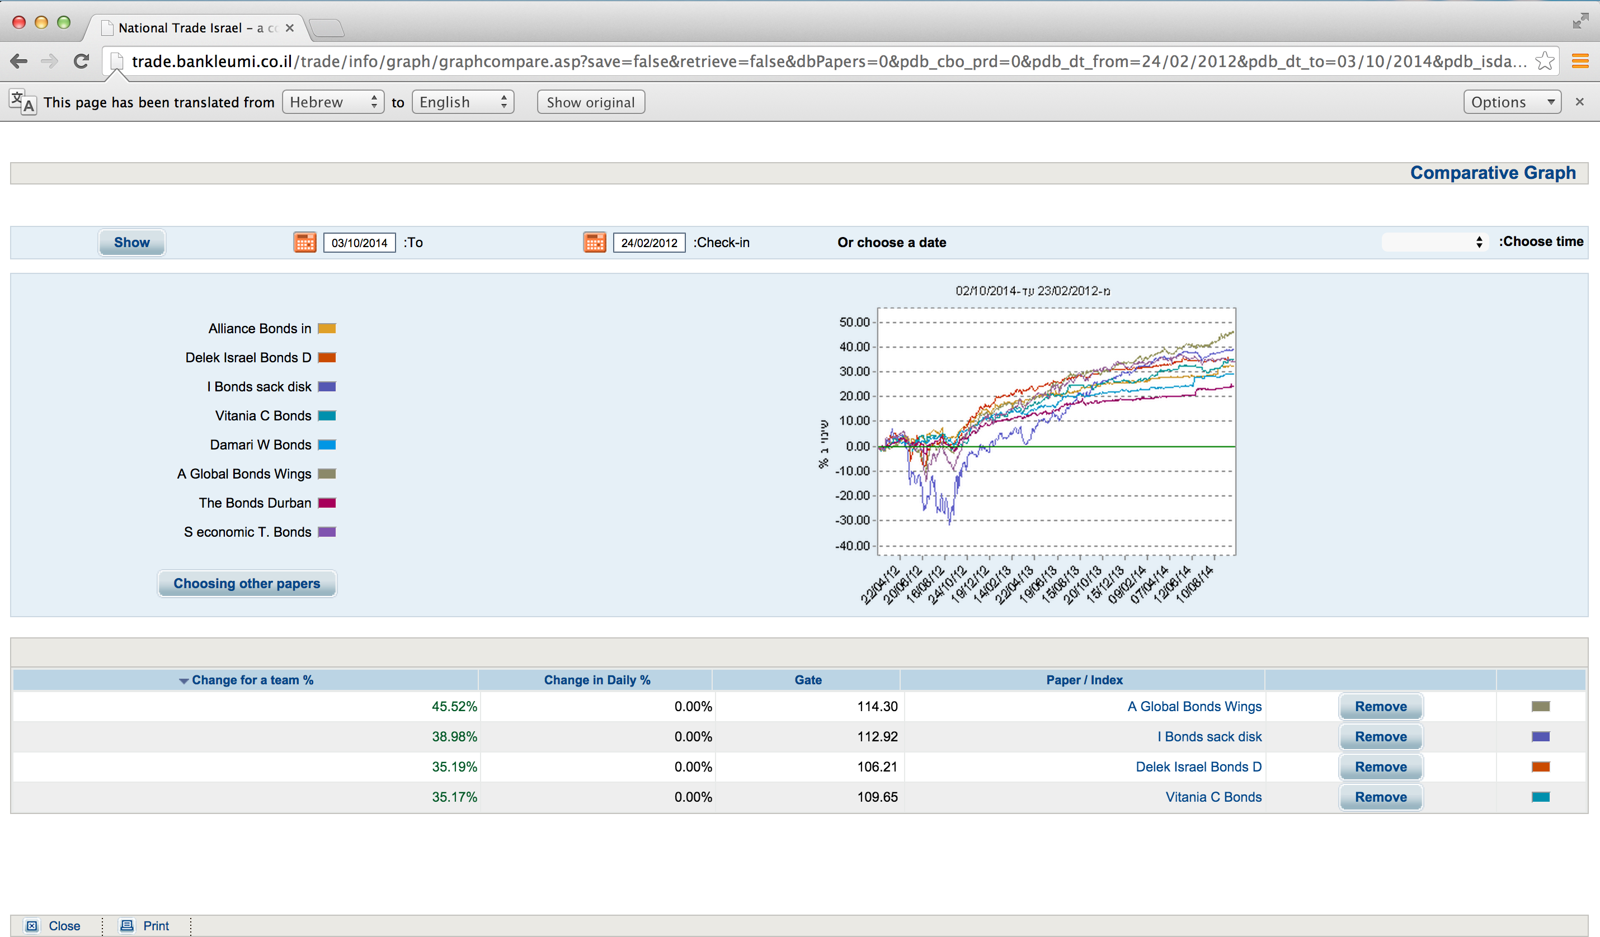This screenshot has width=1600, height=937.
Task: Dismiss the translation bar
Action: [1580, 102]
